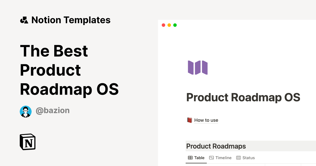Click the purple map page icon
The height and width of the screenshot is (166, 316).
click(197, 67)
